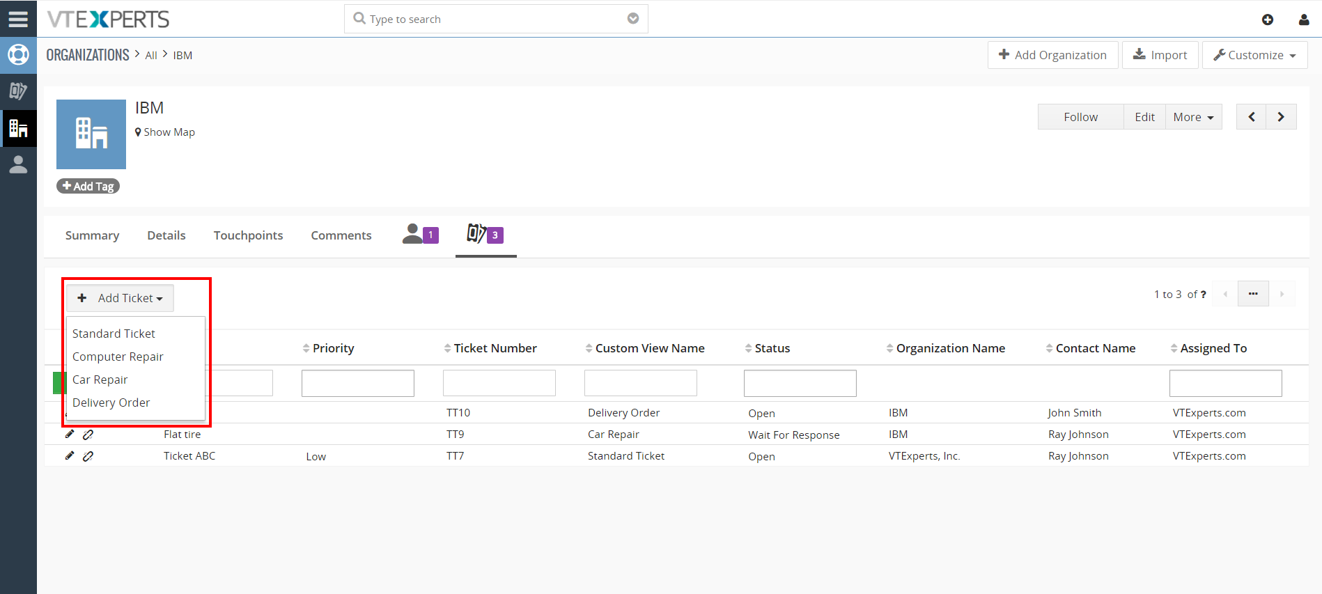This screenshot has width=1322, height=594.
Task: Click the Import button
Action: [1160, 55]
